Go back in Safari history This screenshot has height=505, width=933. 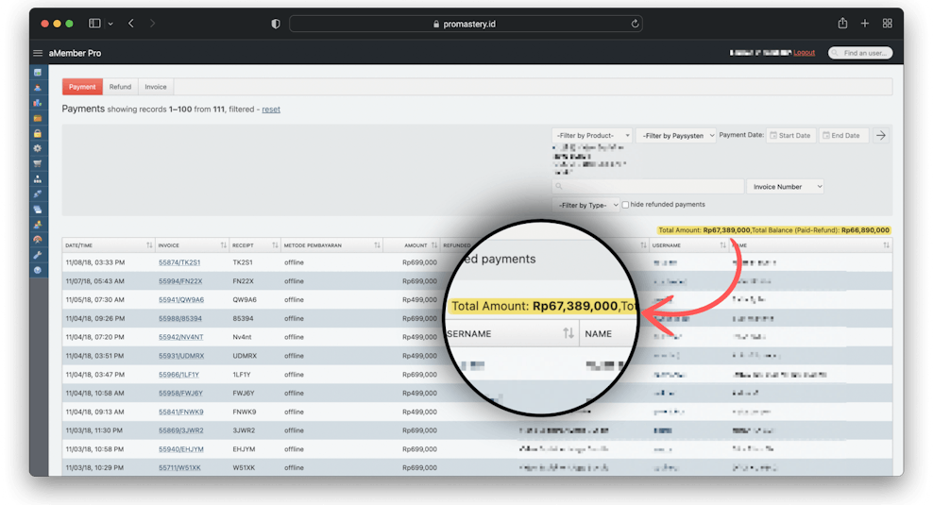(131, 24)
